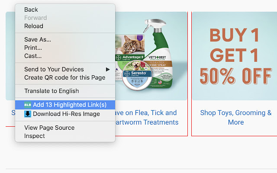Click the BLB extension icon
The width and height of the screenshot is (277, 173).
[x=28, y=105]
